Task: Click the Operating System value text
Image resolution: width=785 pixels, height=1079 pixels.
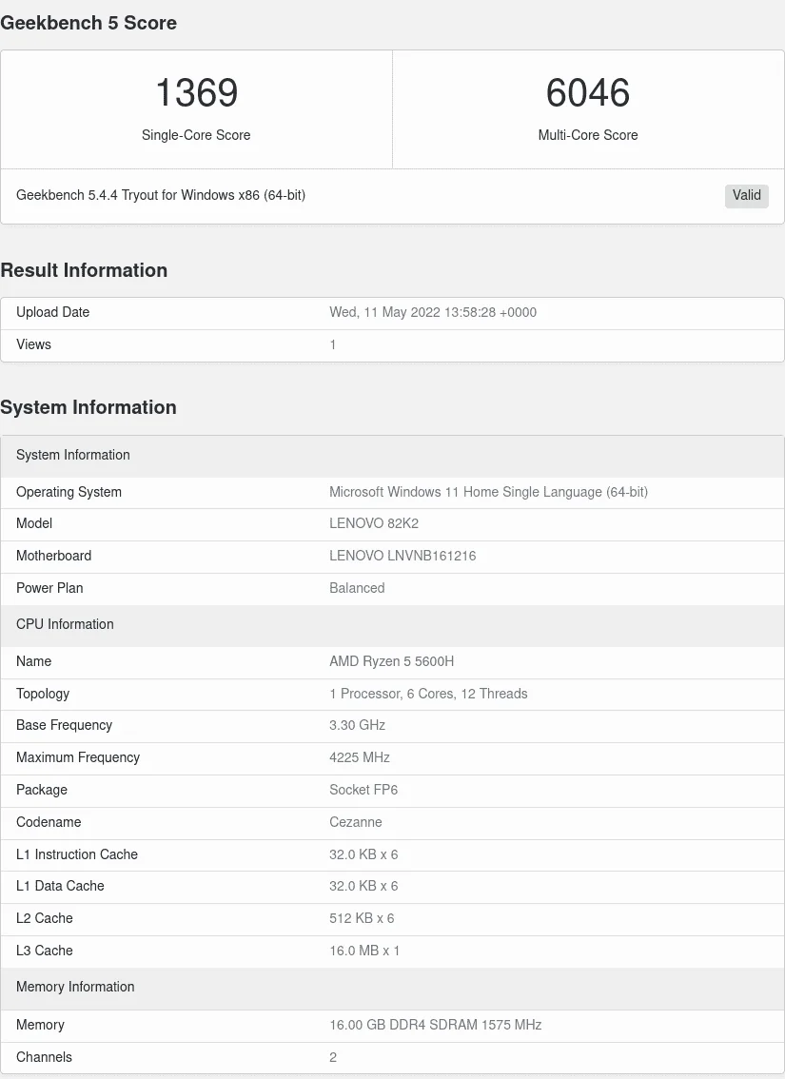Action: point(488,492)
